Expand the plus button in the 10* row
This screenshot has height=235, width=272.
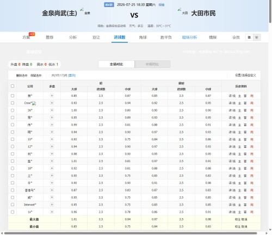pyautogui.click(x=52, y=139)
